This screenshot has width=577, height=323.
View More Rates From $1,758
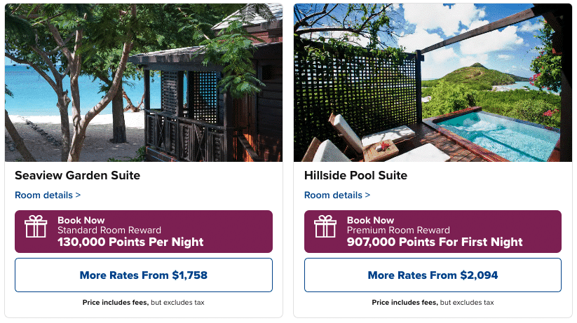[x=144, y=275]
